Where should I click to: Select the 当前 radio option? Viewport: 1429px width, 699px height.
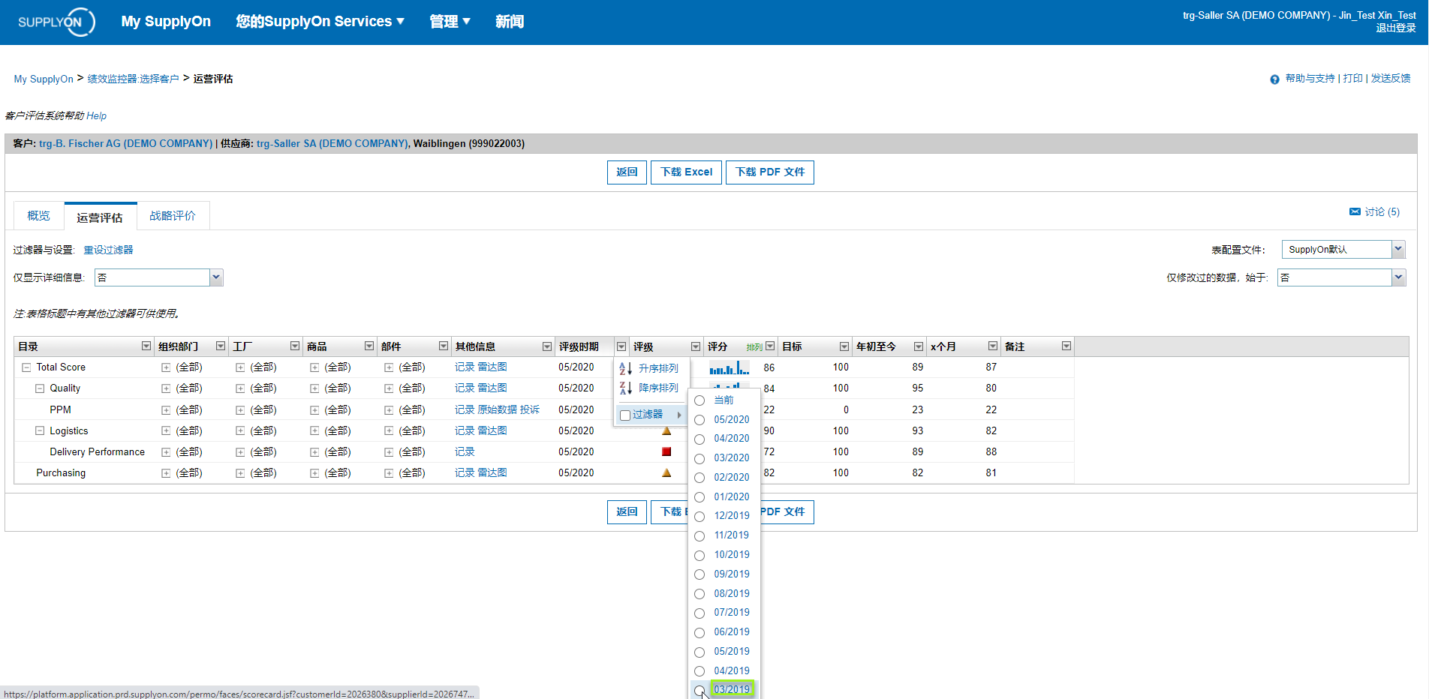pyautogui.click(x=699, y=400)
